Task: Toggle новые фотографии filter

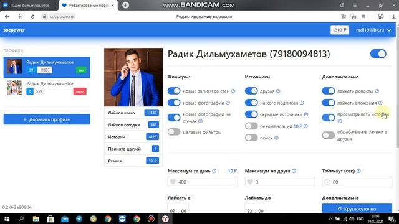Action: click(x=174, y=103)
